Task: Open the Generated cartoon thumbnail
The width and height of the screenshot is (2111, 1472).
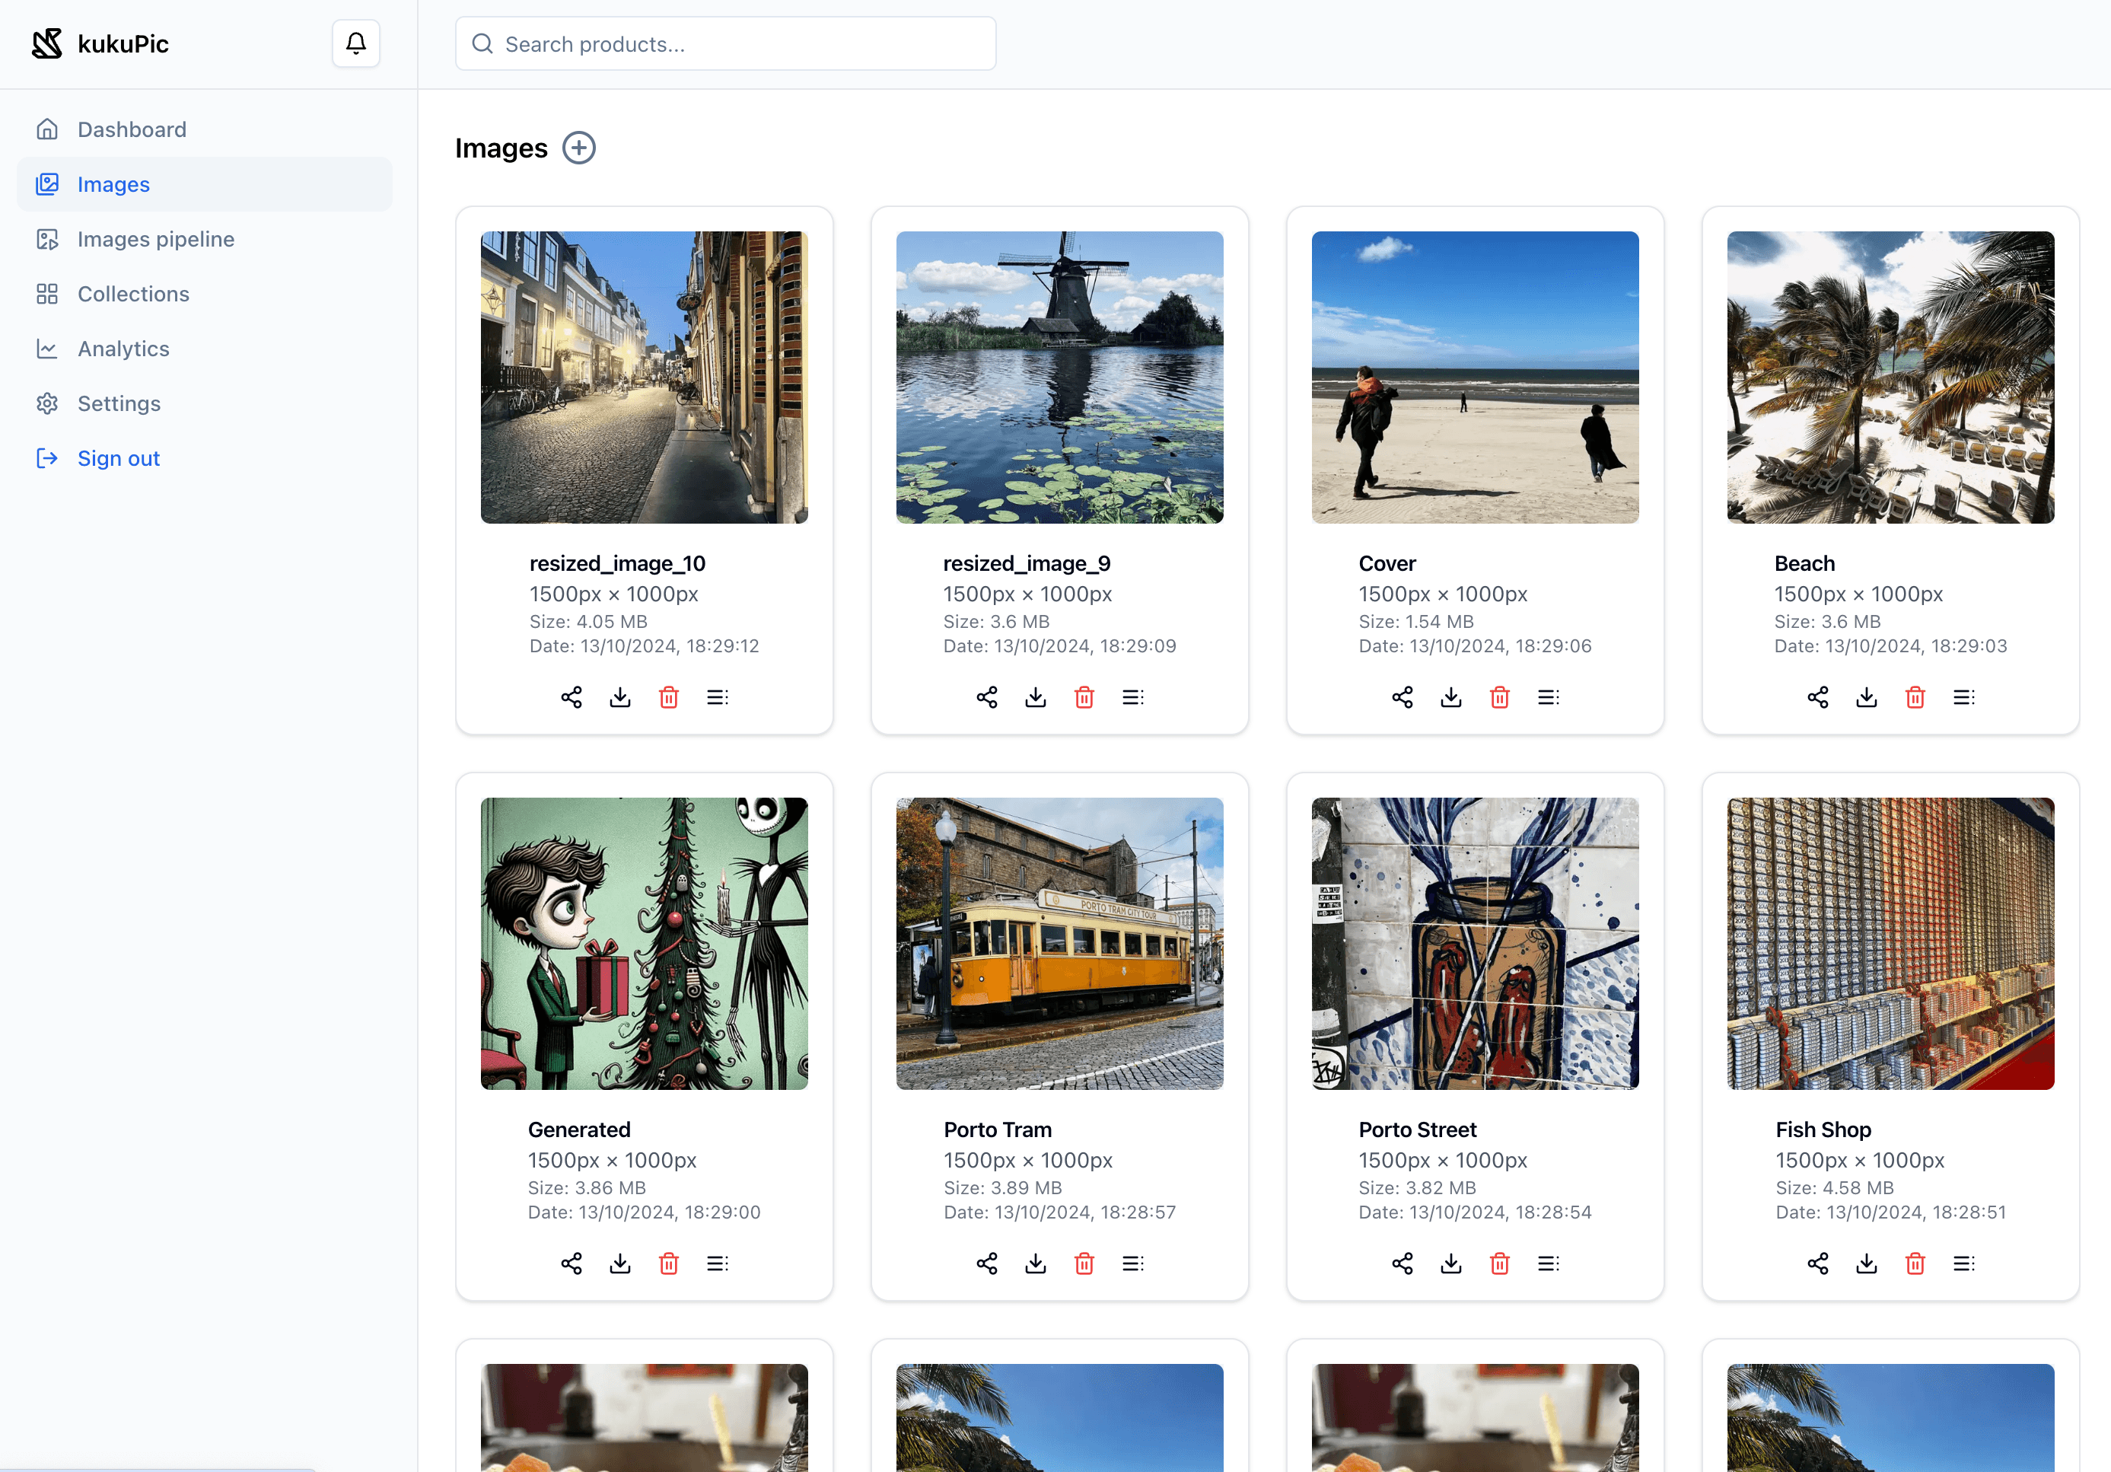Action: pos(645,945)
